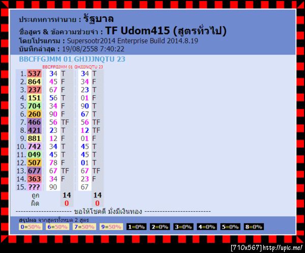Click the prediction 90 in row 15
This screenshot has height=253, width=305.
pos(53,187)
